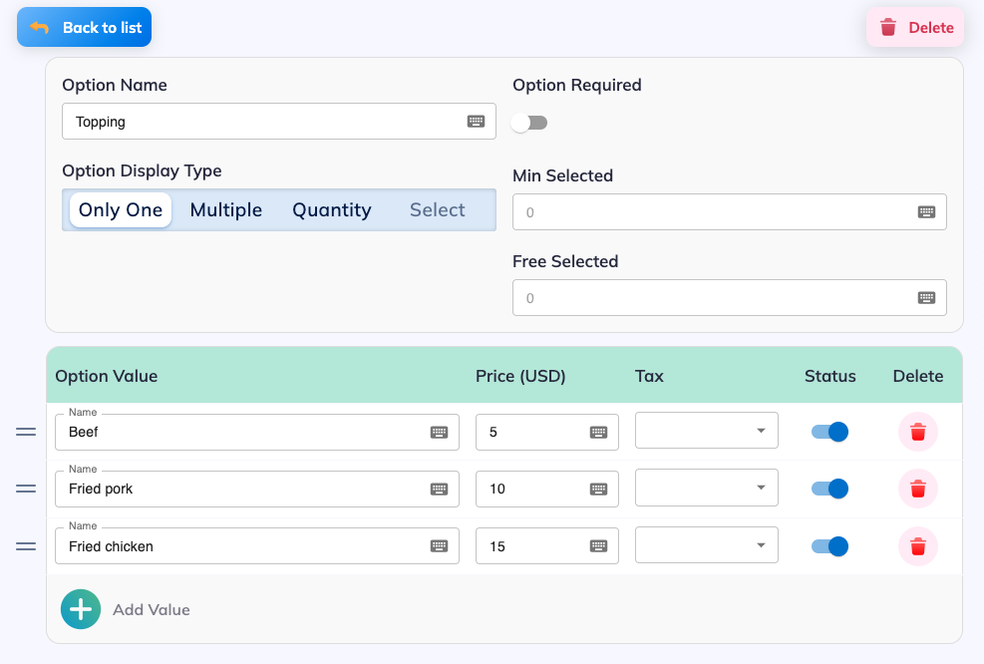The width and height of the screenshot is (984, 664).
Task: Click the Option Value column header
Action: click(x=106, y=376)
